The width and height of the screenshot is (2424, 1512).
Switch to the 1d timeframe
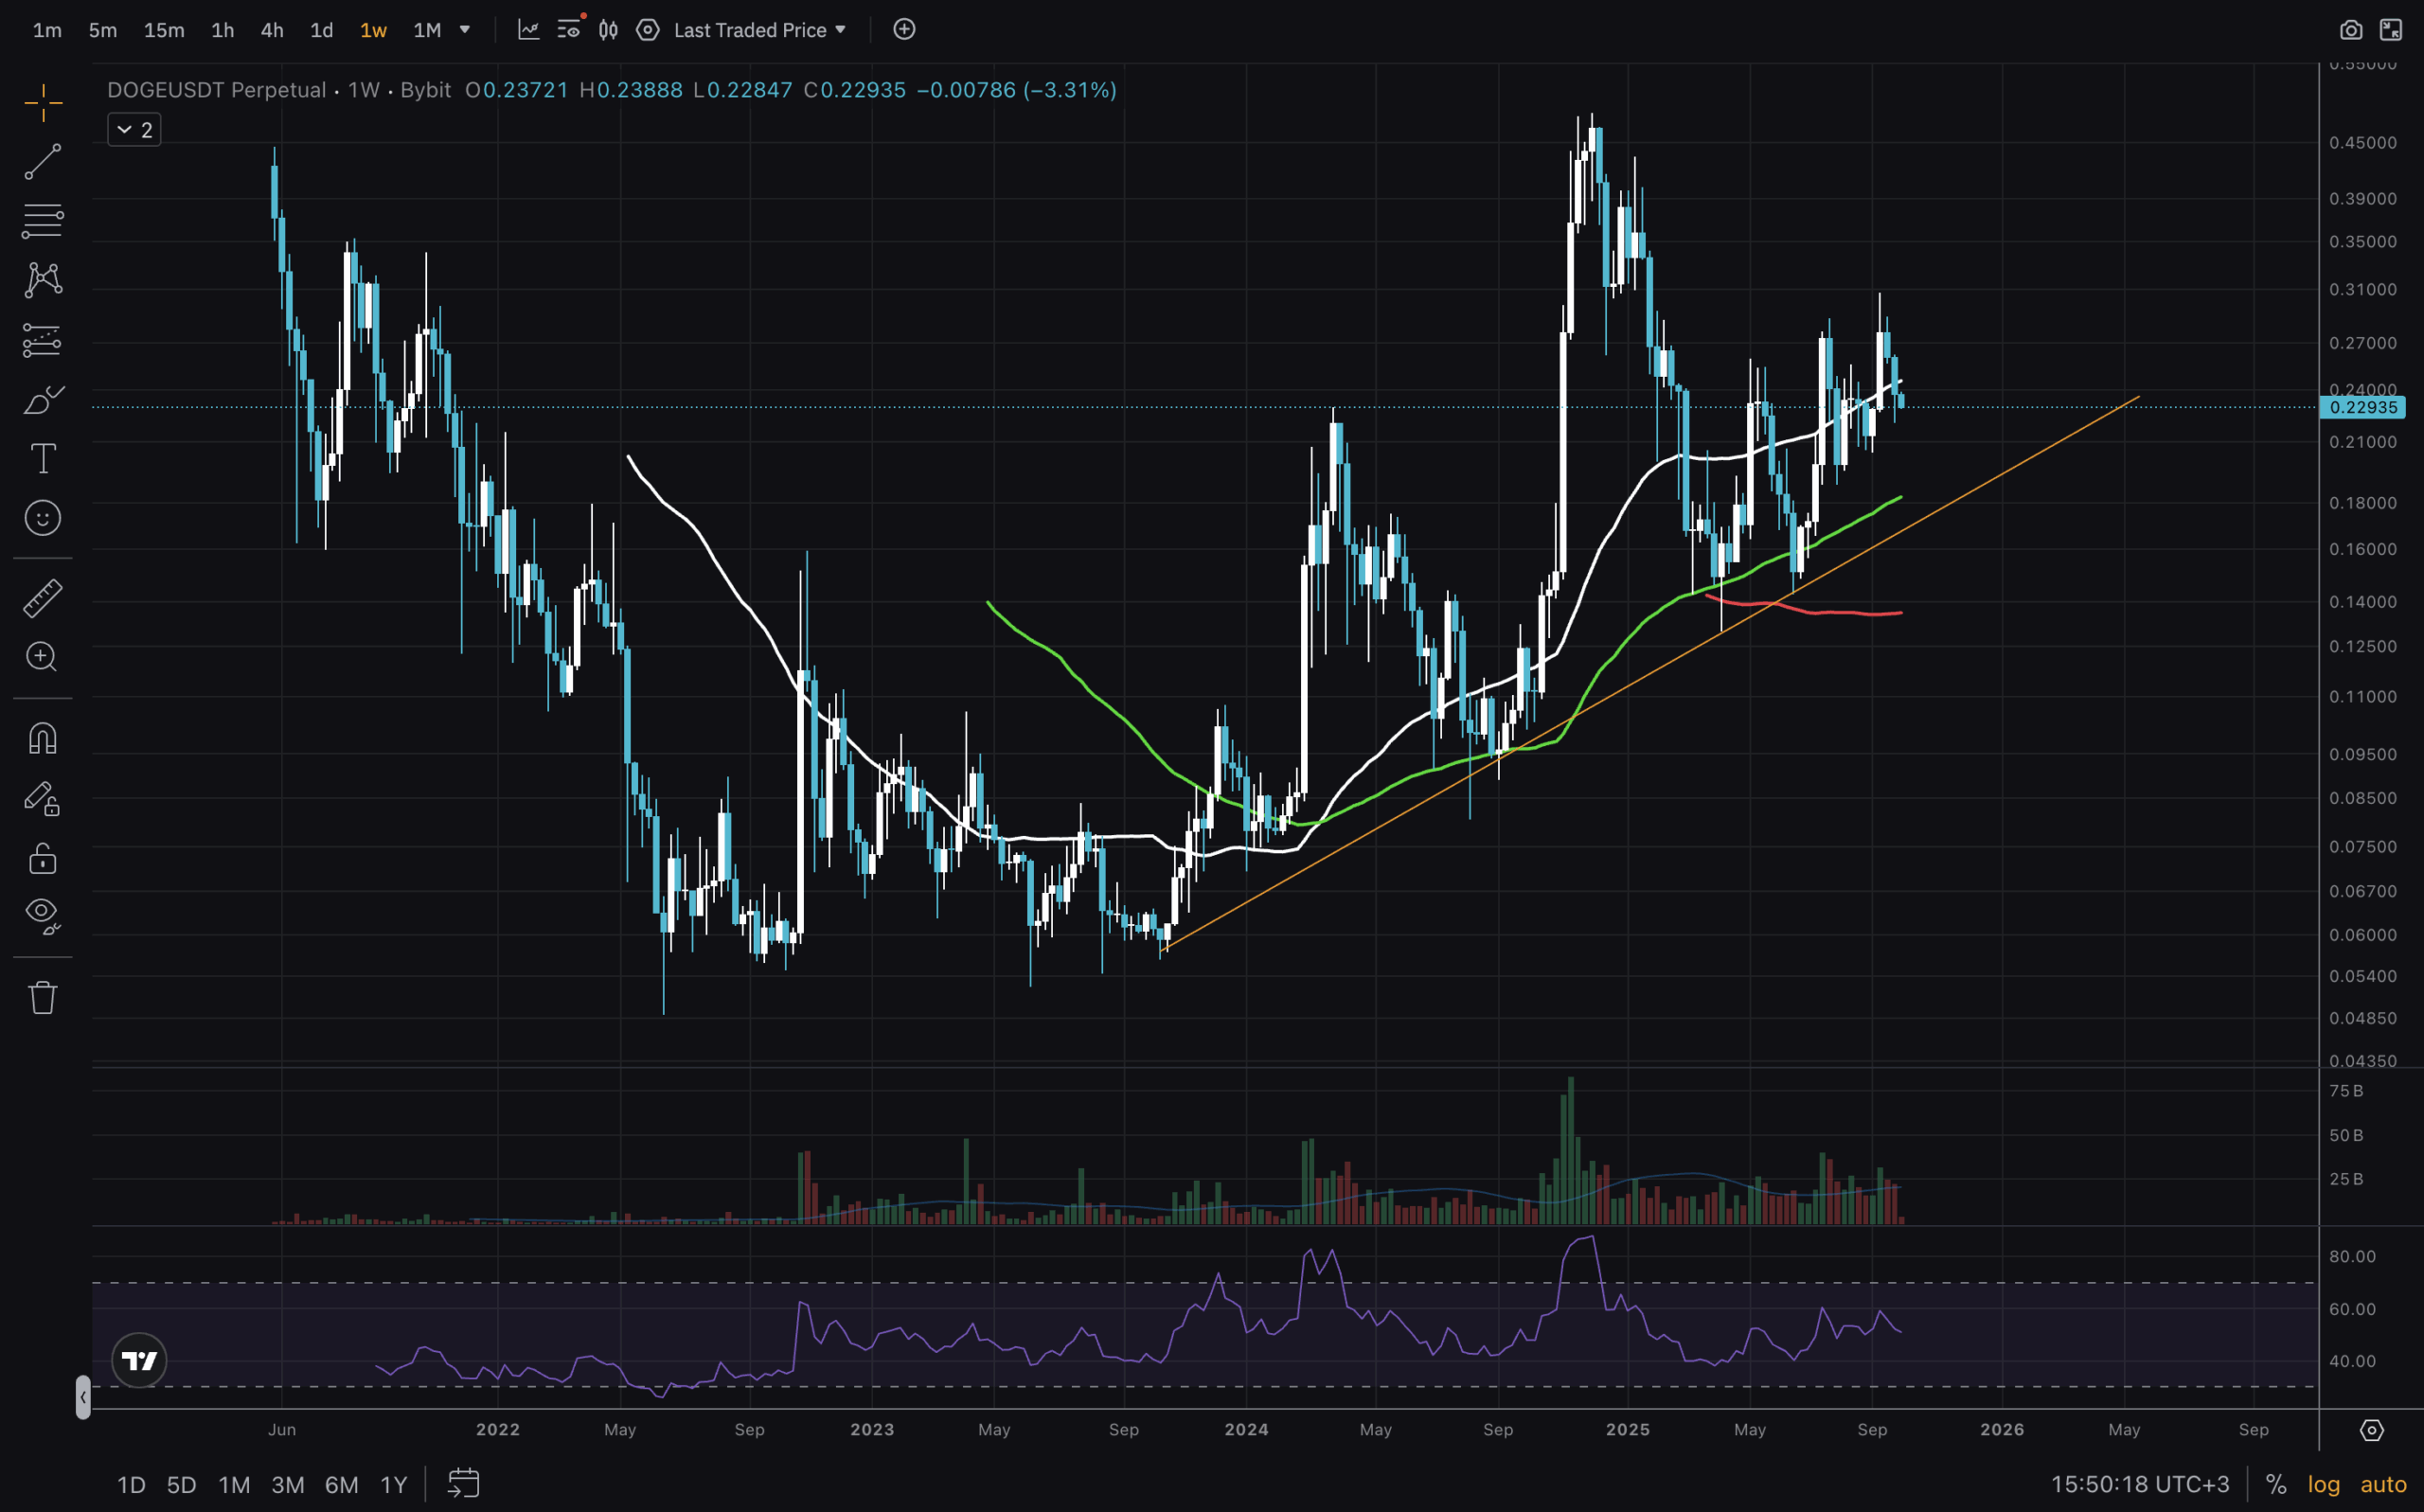(x=321, y=30)
